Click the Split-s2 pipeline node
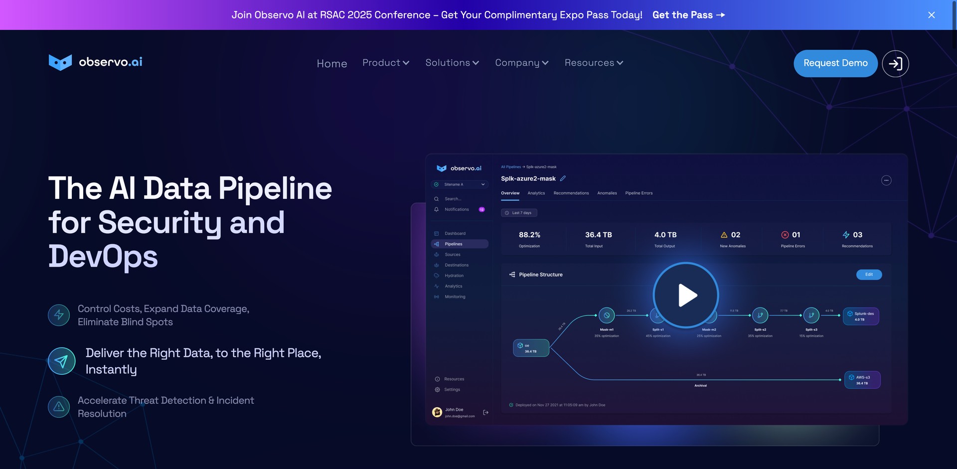Screen dimensions: 957x469 pos(760,315)
